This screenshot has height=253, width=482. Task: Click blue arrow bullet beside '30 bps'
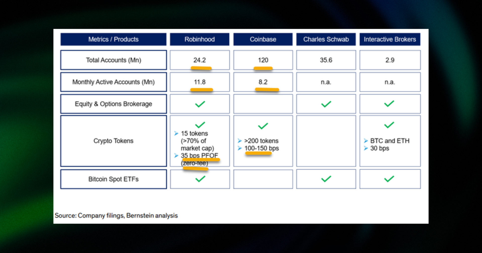[x=366, y=148]
